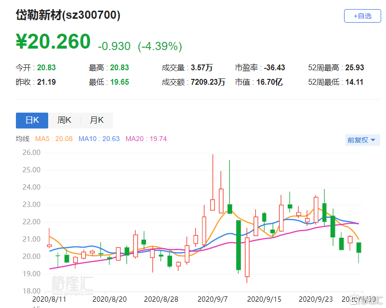Open the 前复权 adjustment dropdown

click(x=361, y=140)
